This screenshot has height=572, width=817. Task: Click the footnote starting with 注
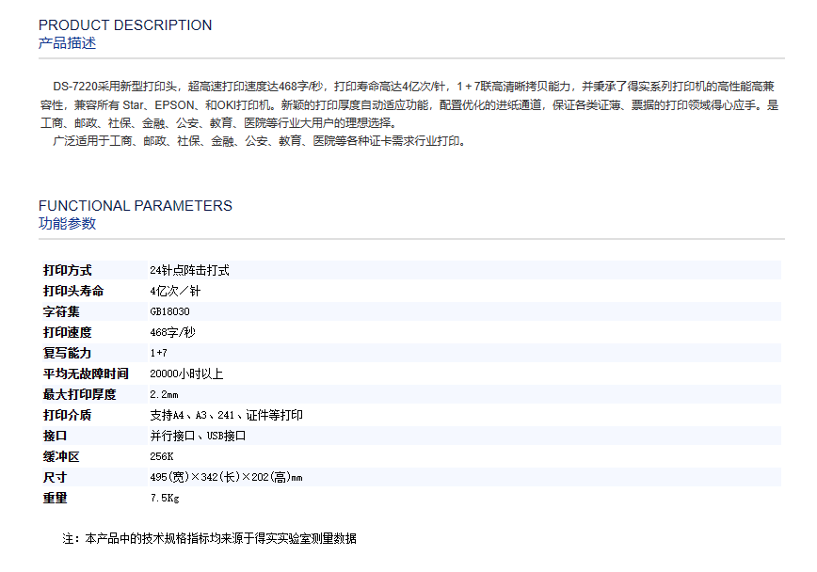(x=209, y=539)
